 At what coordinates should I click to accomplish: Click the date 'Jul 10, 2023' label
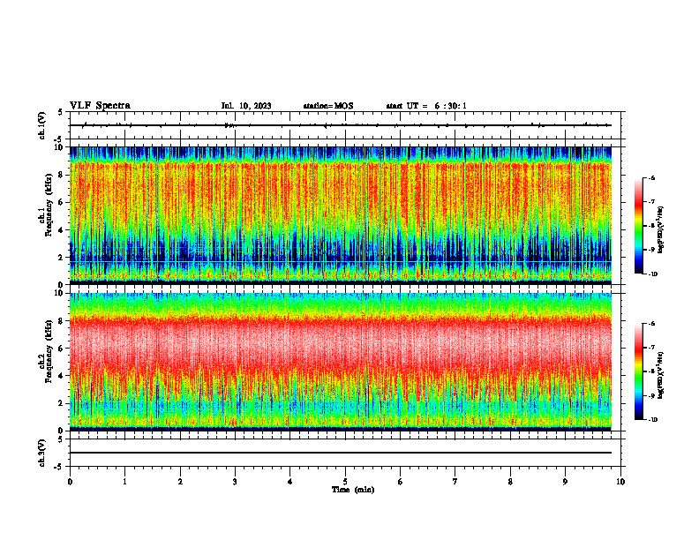(246, 106)
